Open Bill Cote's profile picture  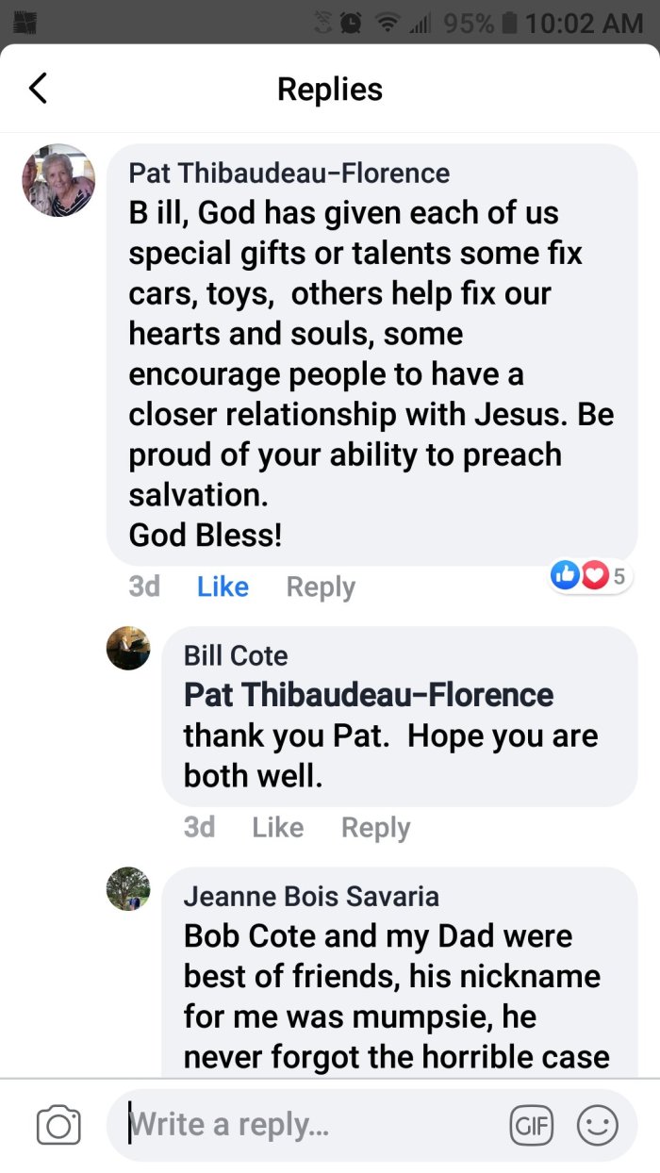pos(128,648)
